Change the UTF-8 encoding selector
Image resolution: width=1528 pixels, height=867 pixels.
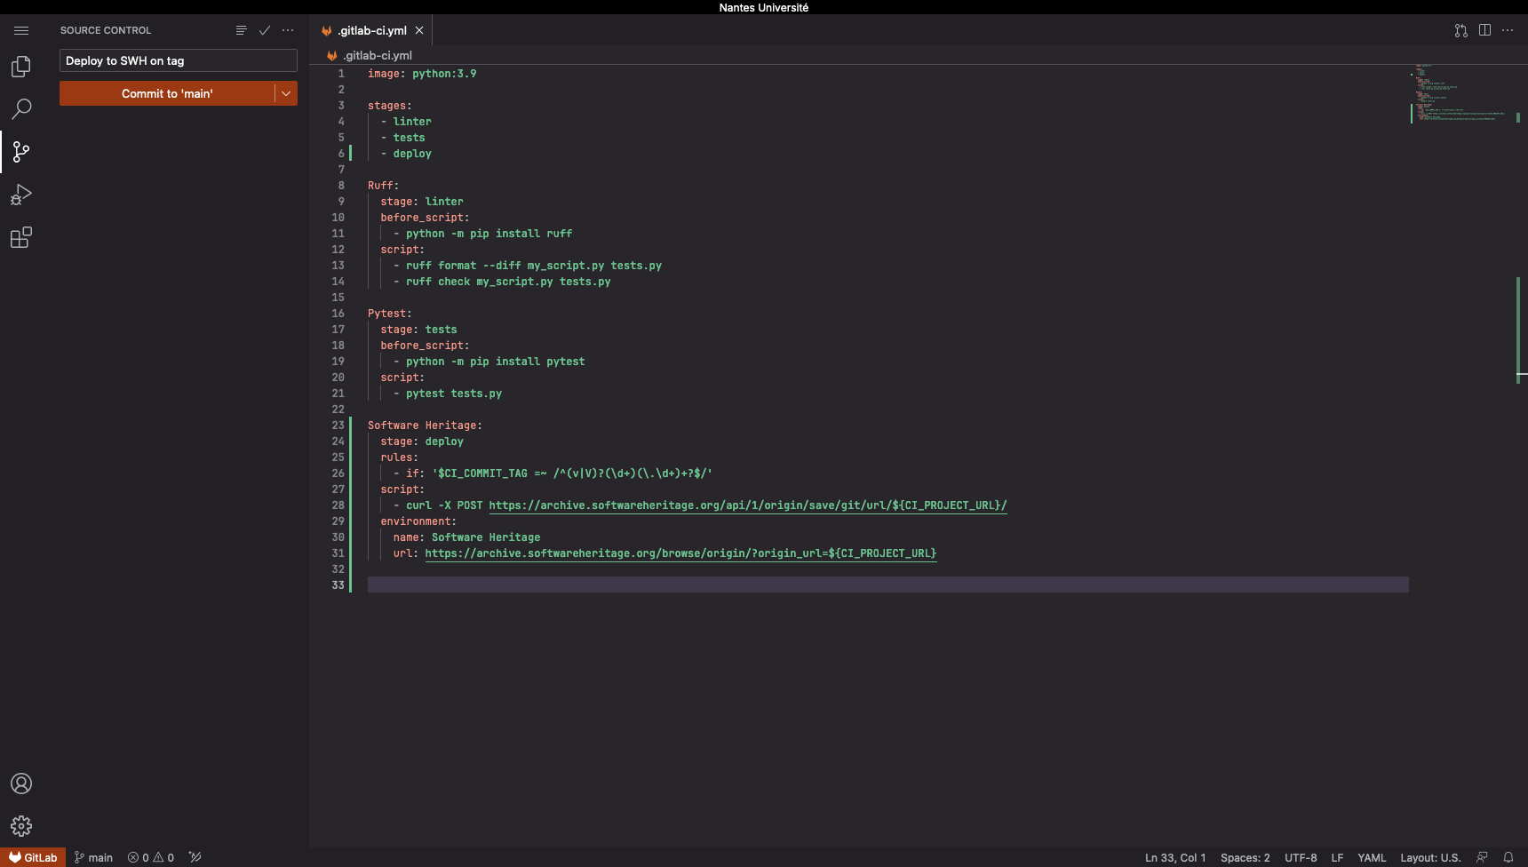pyautogui.click(x=1301, y=857)
